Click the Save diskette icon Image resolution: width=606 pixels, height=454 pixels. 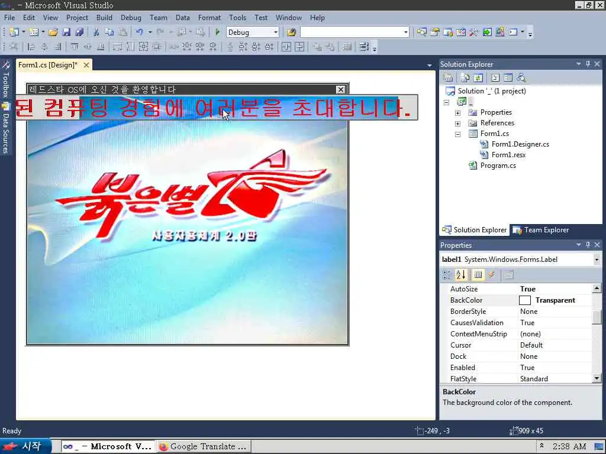[x=66, y=33]
